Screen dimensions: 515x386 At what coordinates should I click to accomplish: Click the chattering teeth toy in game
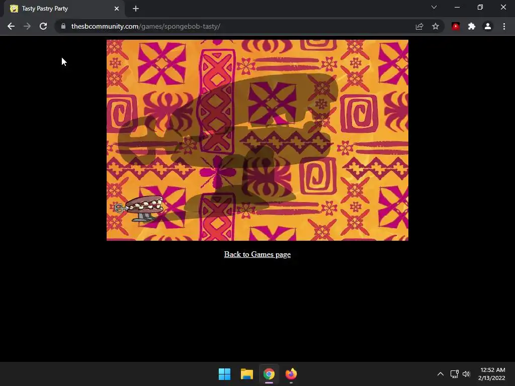140,209
